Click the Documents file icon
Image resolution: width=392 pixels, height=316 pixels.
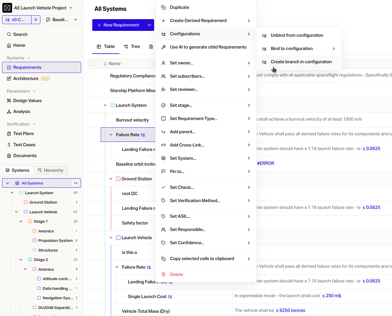[x=9, y=156]
